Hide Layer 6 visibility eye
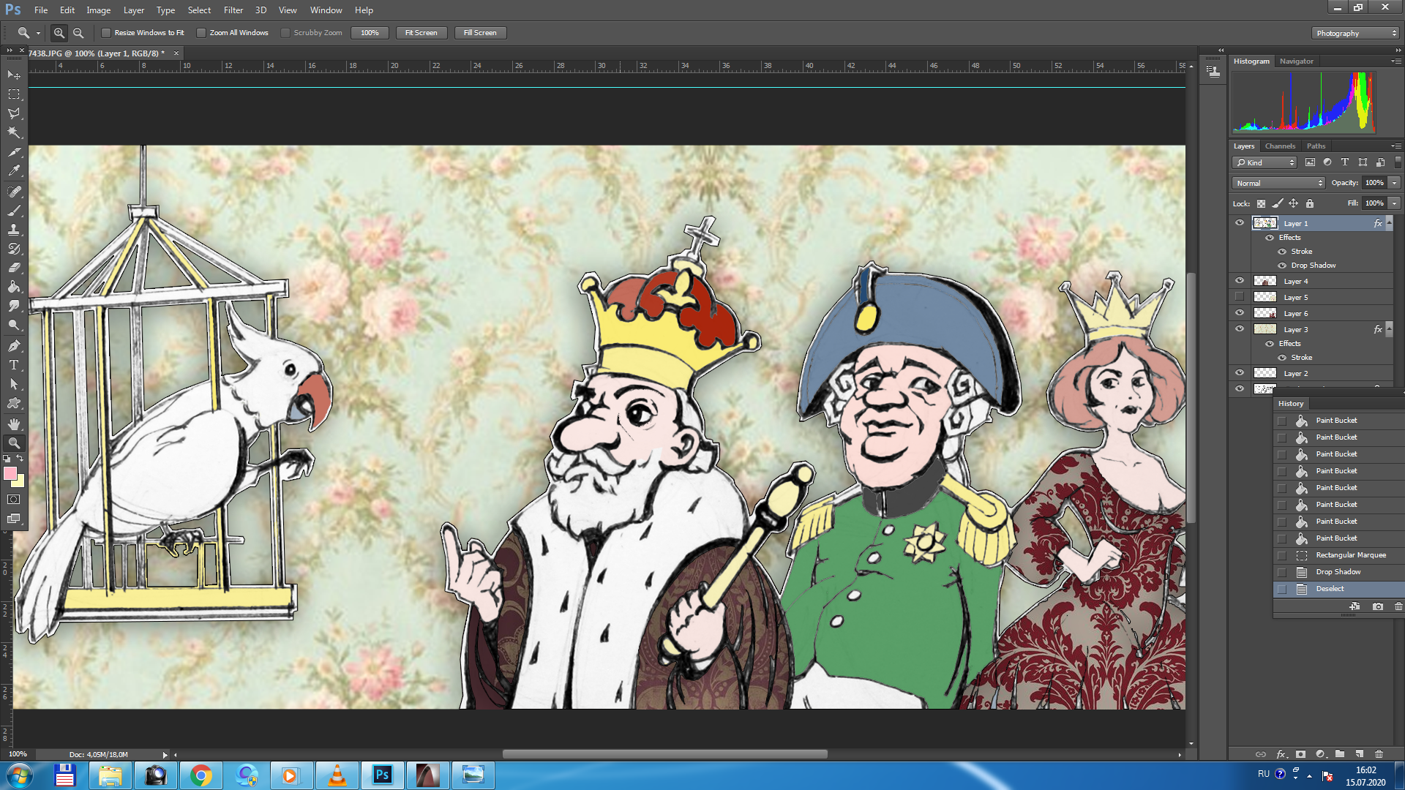Screen dimensions: 1405x790 pos(1240,313)
